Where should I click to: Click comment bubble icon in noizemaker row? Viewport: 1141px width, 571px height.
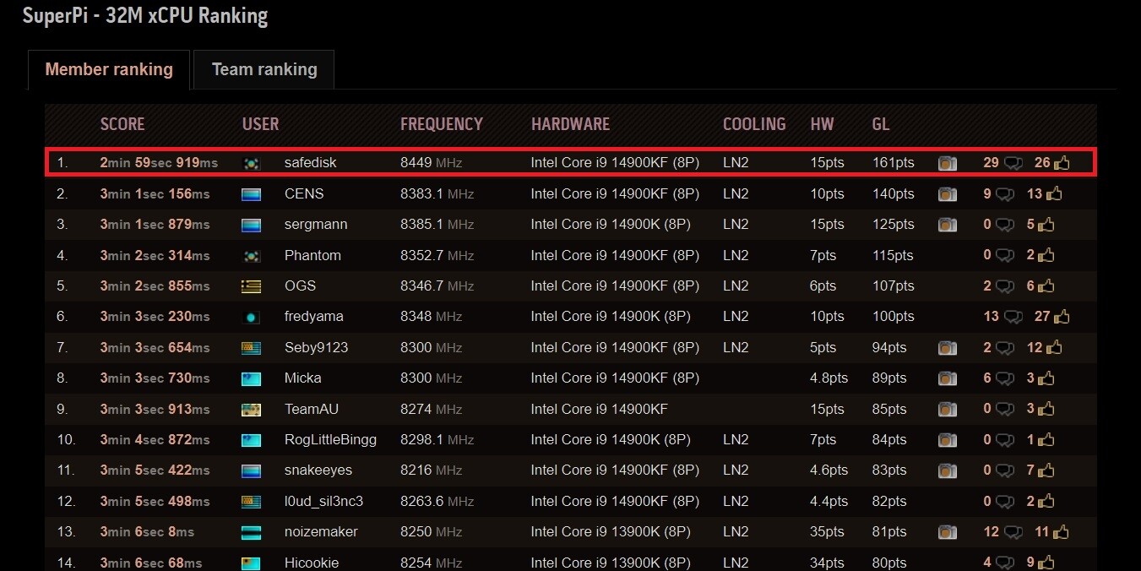(1013, 532)
